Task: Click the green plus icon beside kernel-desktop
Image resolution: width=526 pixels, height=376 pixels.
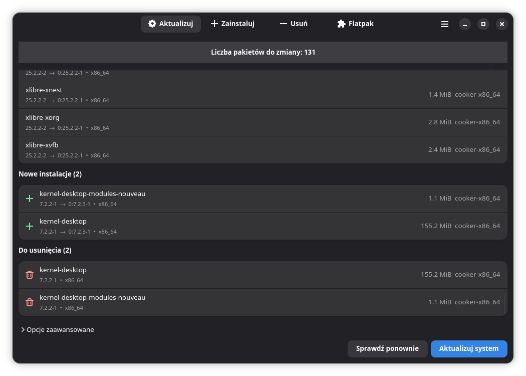Action: tap(30, 226)
